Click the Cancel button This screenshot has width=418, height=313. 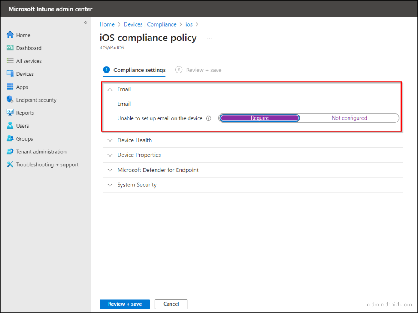171,304
